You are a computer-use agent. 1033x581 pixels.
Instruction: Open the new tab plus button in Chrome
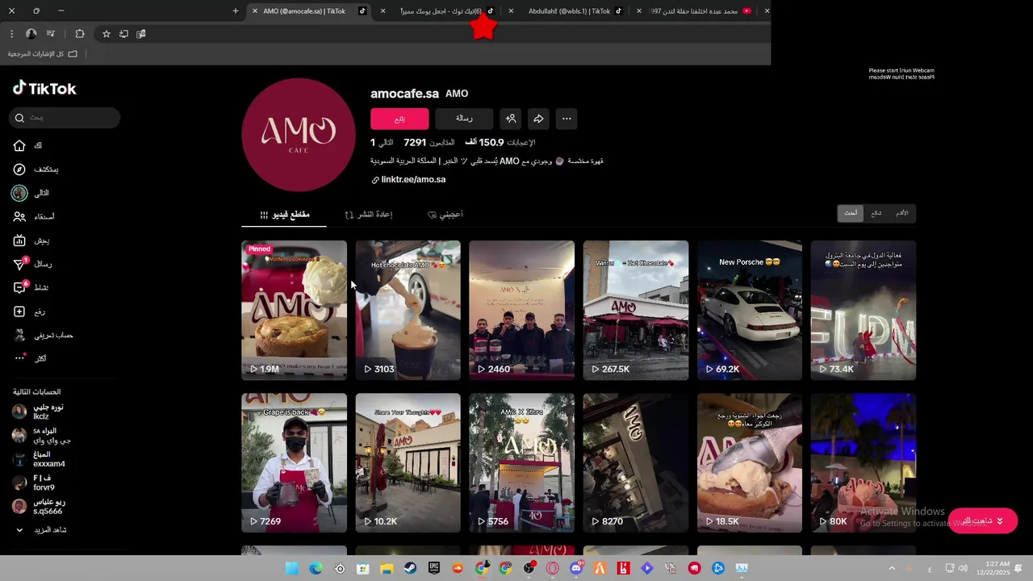coord(236,11)
